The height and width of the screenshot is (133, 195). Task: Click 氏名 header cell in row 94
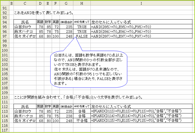tap(25, 22)
